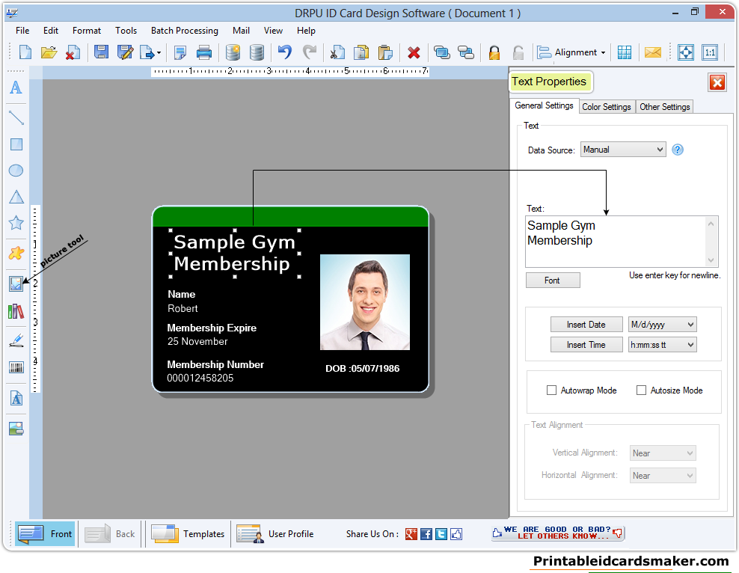Image resolution: width=739 pixels, height=573 pixels.
Task: Open the Help menu
Action: [x=306, y=31]
